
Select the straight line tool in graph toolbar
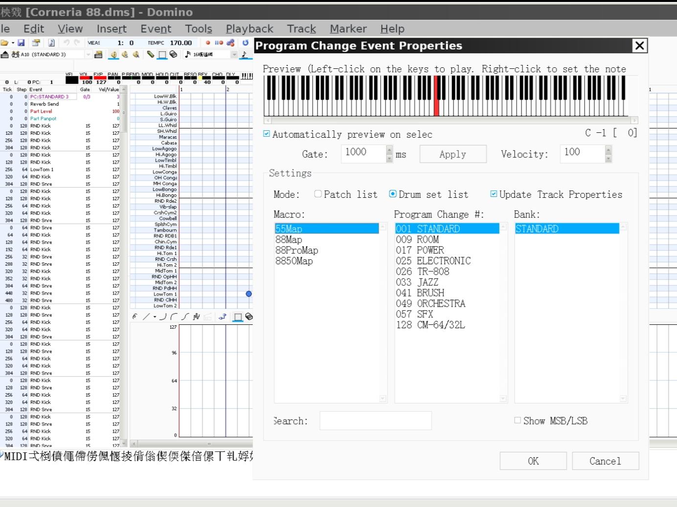pyautogui.click(x=146, y=317)
